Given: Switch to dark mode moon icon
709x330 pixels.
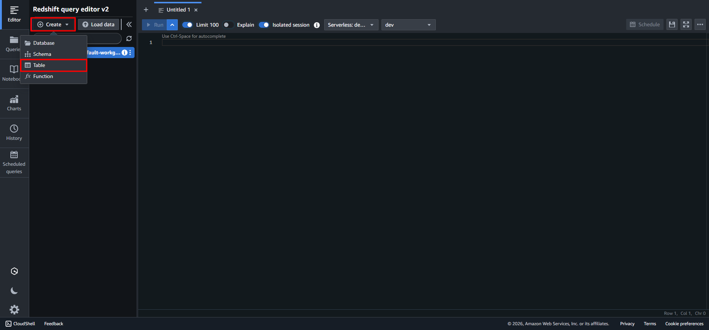Looking at the screenshot, I should point(14,291).
